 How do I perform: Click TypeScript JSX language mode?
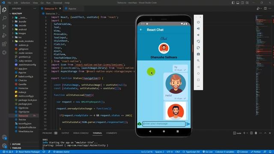coord(191,152)
